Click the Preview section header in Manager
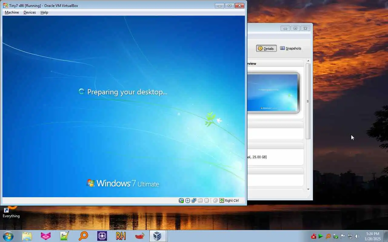The width and height of the screenshot is (388, 242). (x=275, y=64)
